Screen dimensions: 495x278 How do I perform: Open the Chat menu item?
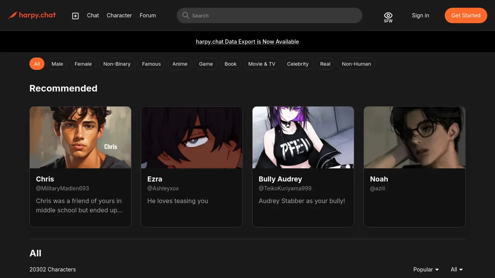93,15
